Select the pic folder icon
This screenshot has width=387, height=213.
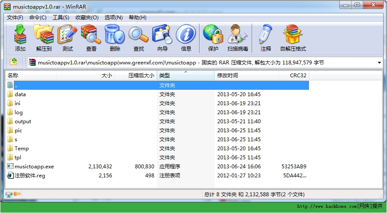[x=10, y=131]
